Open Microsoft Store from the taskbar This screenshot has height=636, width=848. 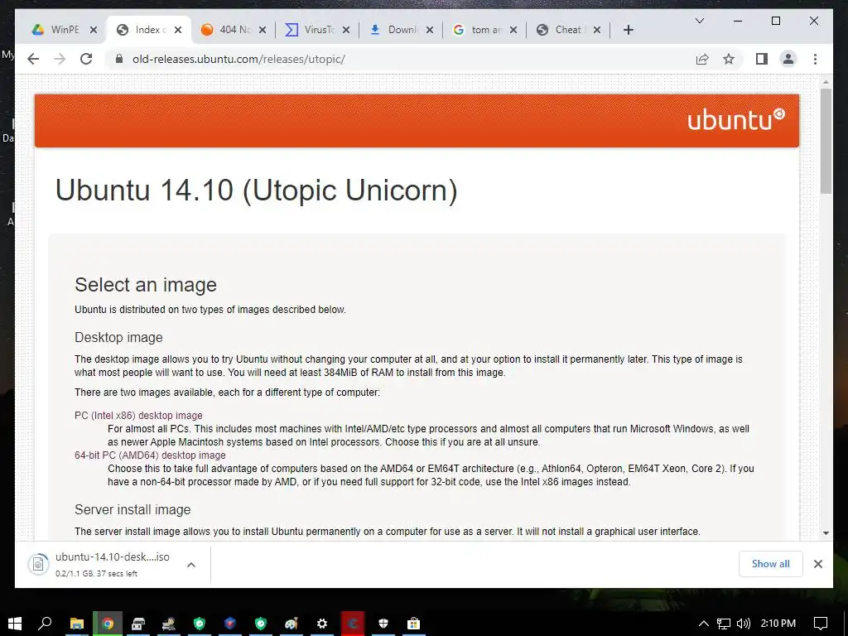click(x=414, y=624)
